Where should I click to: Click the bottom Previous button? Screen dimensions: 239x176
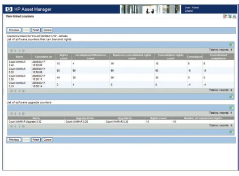(x=14, y=140)
